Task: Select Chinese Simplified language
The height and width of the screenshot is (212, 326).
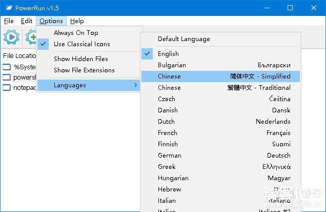Action: point(220,76)
